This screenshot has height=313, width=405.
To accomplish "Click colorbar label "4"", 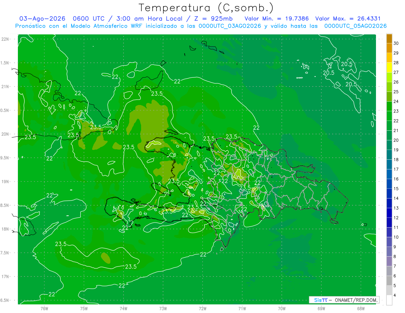I will (395, 295).
